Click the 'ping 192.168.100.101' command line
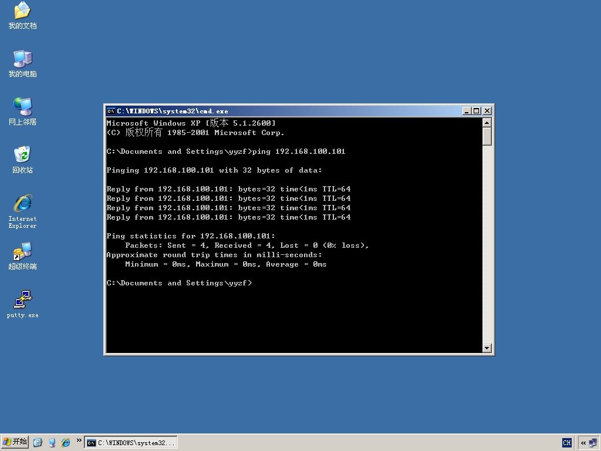 point(226,152)
